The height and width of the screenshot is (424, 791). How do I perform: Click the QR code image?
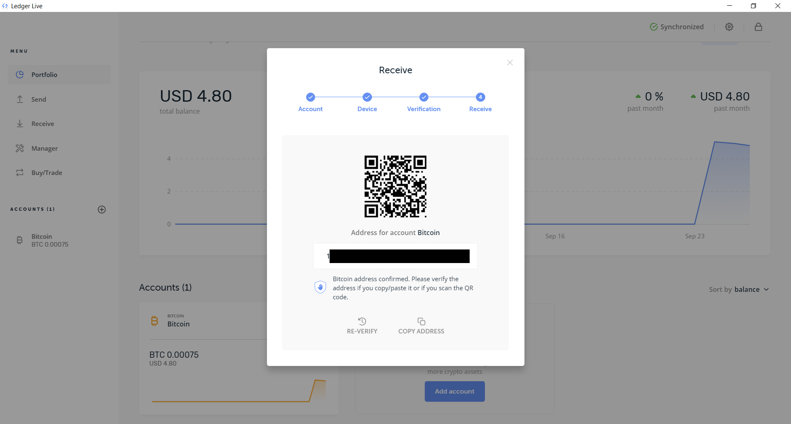point(395,186)
